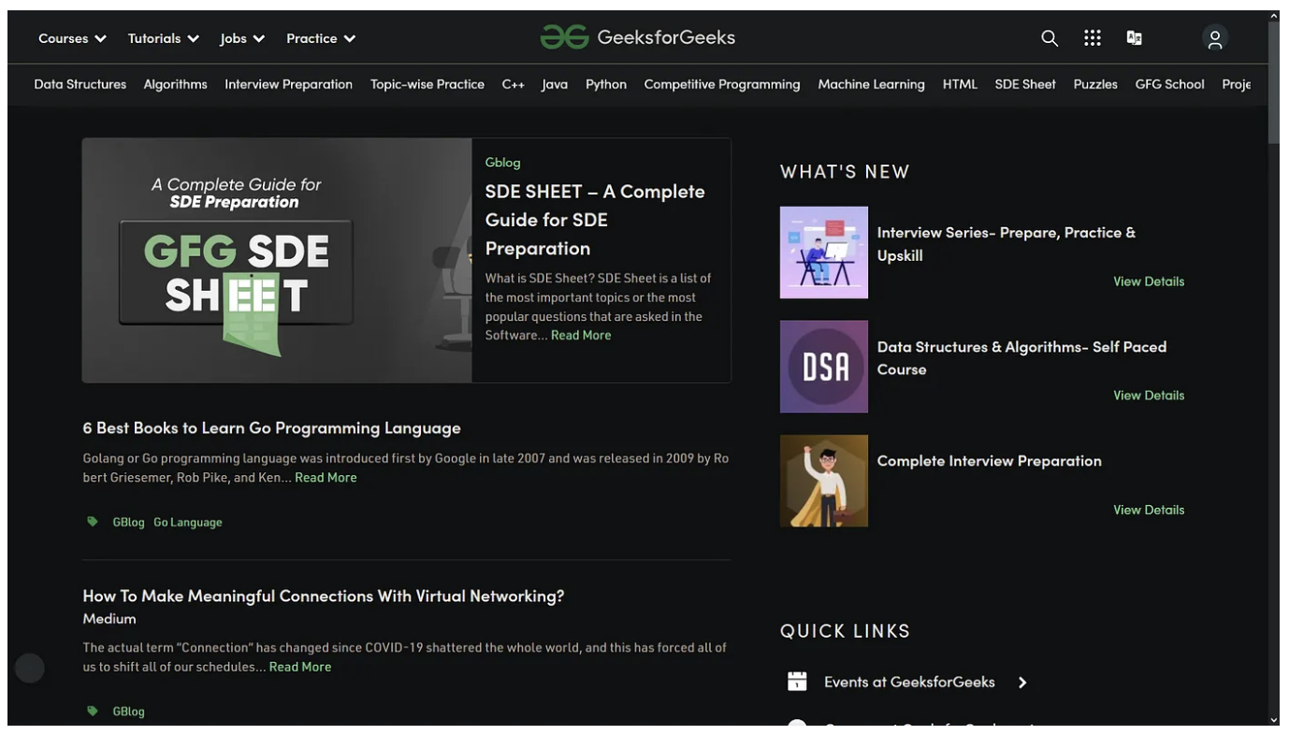Click the page vertical scrollbar thumb

[x=1274, y=84]
